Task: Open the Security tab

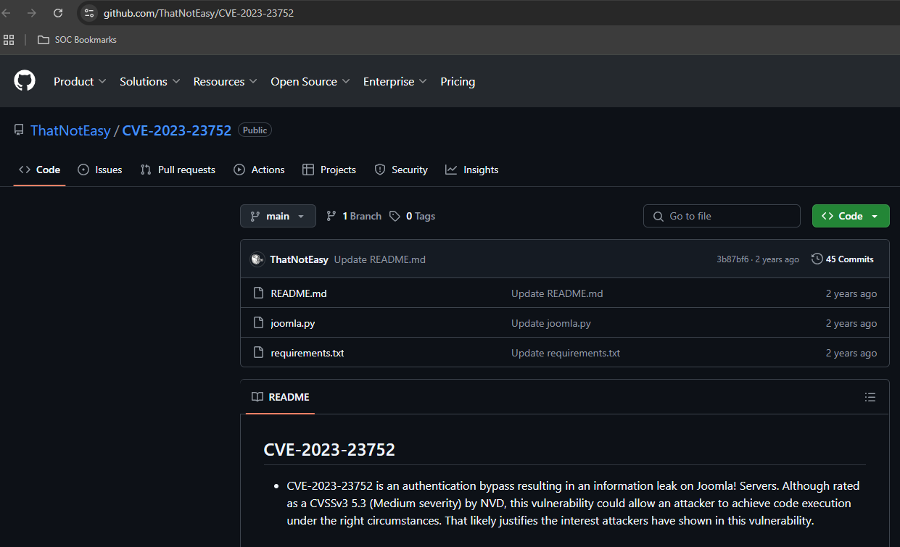Action: pyautogui.click(x=401, y=170)
